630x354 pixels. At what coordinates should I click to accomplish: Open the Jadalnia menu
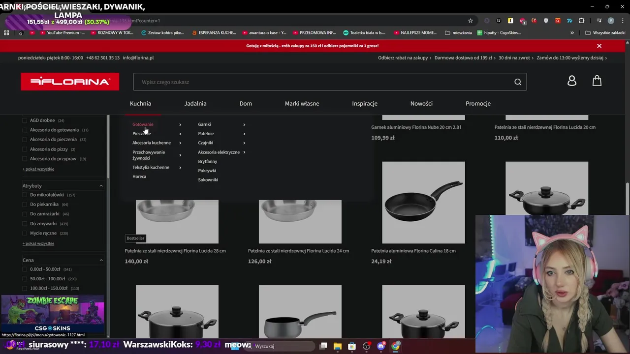coord(195,103)
